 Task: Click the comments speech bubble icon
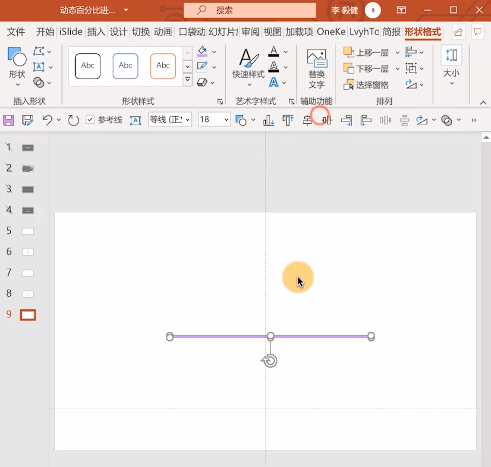tap(478, 32)
